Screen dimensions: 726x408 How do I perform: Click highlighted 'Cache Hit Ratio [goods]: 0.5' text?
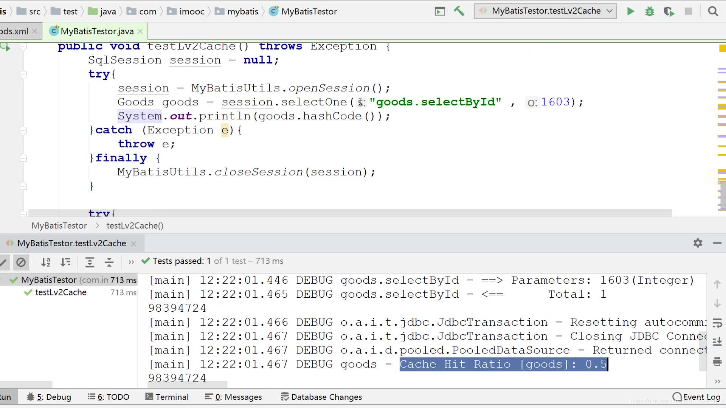tap(503, 364)
